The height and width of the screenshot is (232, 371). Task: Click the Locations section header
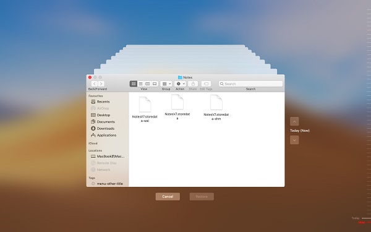pyautogui.click(x=95, y=150)
